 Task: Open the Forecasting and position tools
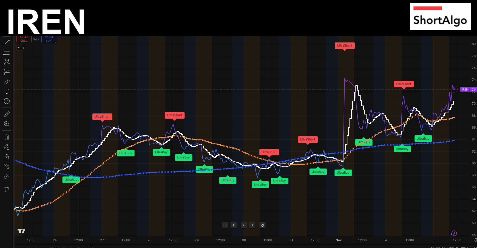7,72
